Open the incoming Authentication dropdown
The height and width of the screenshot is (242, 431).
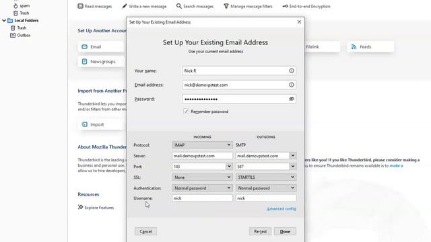(x=202, y=188)
